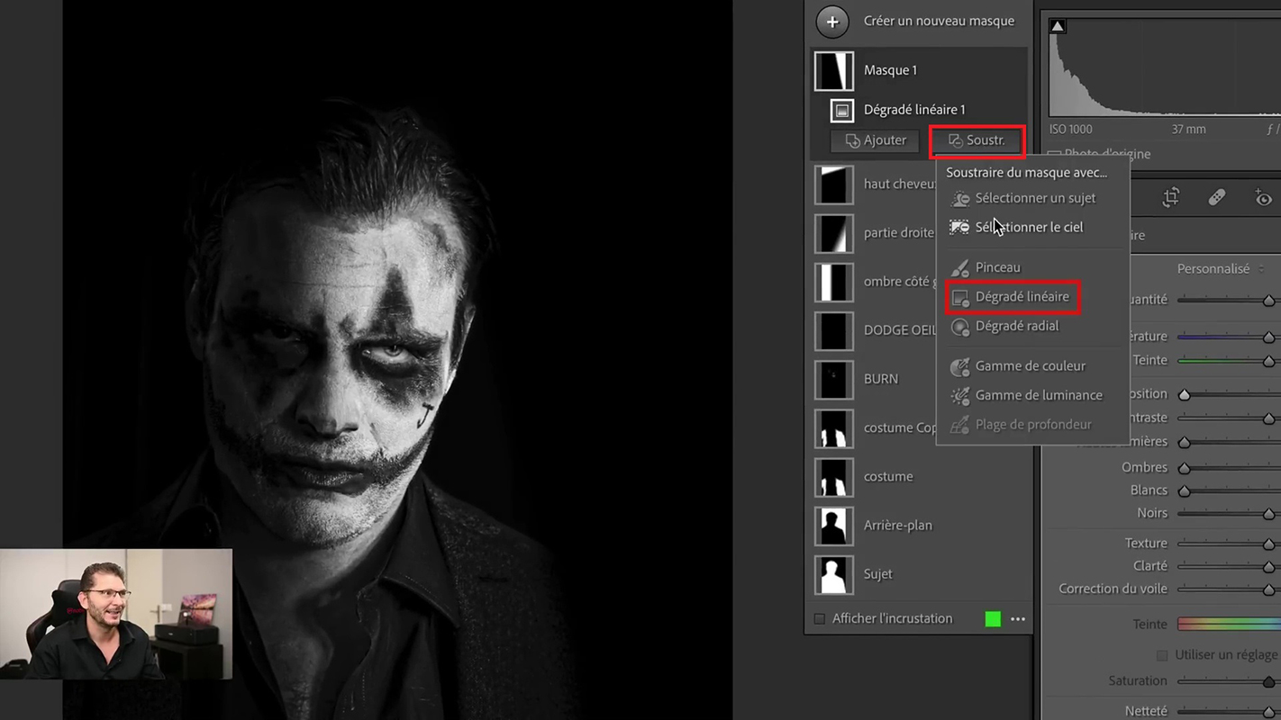Pick Sélectionner un sujet in subtract menu
This screenshot has width=1281, height=720.
[x=1034, y=198]
